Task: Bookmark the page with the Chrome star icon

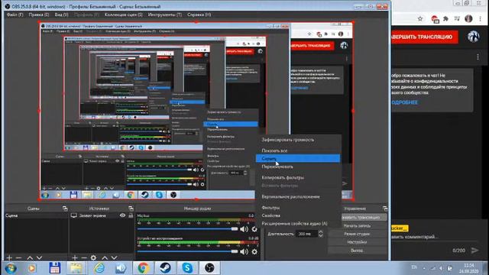Action: (420, 18)
